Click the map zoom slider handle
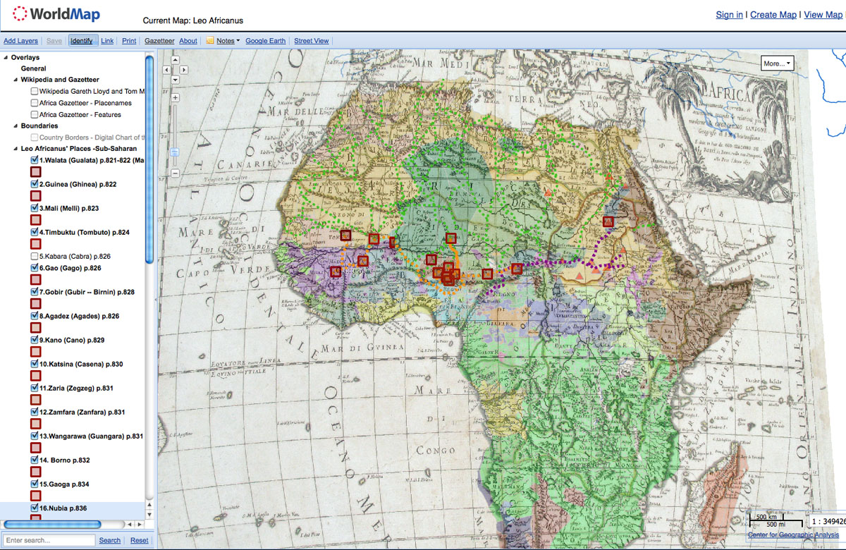The width and height of the screenshot is (846, 550). point(176,152)
